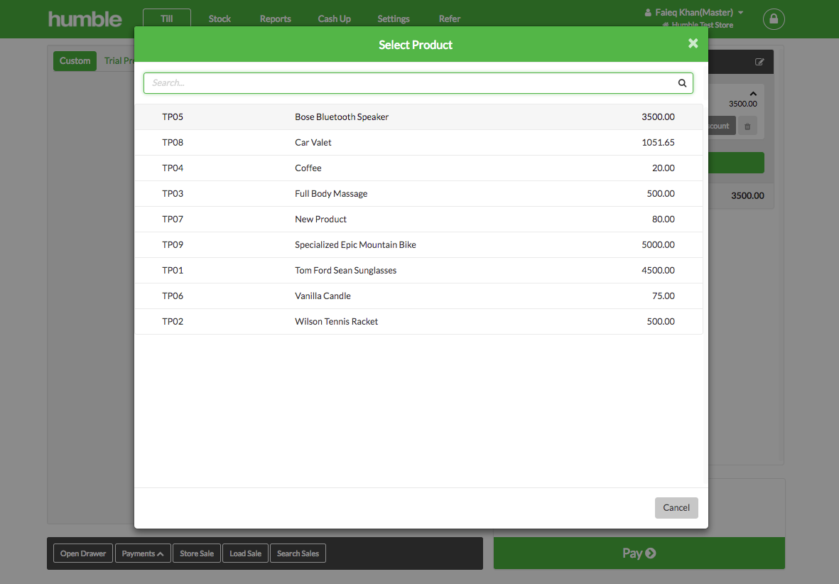Go to the Stock menu
The height and width of the screenshot is (584, 839).
coord(220,18)
